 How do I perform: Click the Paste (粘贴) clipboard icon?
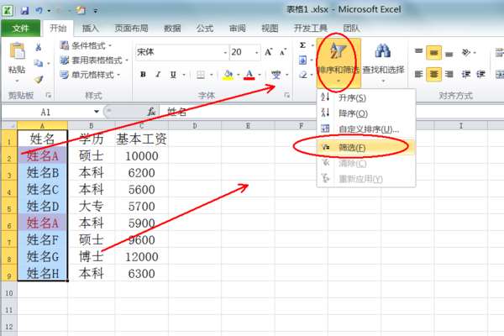click(x=17, y=51)
